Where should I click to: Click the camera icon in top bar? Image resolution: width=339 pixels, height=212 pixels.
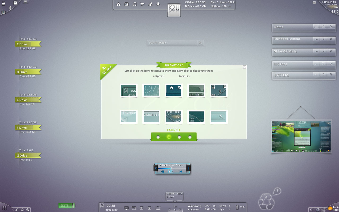(126, 4)
